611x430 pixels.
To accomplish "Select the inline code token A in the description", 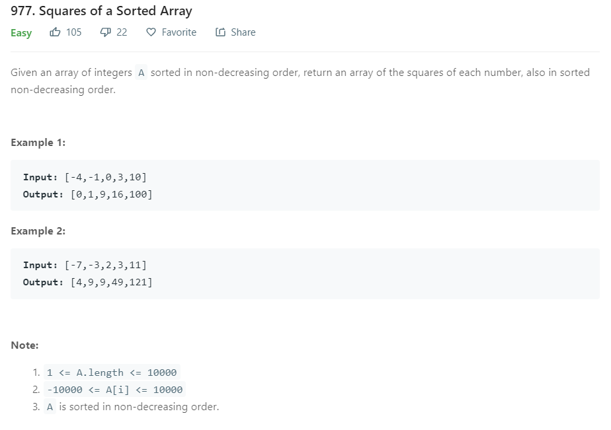I will 140,73.
